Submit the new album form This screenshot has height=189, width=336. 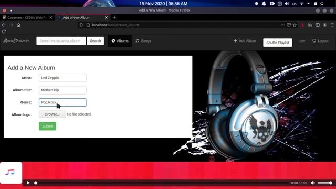click(47, 126)
